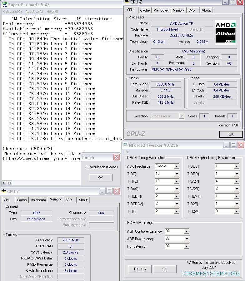Image resolution: width=245 pixels, height=281 pixels.
Task: Open Mainboard tab in lower CPU-Z window
Action: pyautogui.click(x=38, y=200)
